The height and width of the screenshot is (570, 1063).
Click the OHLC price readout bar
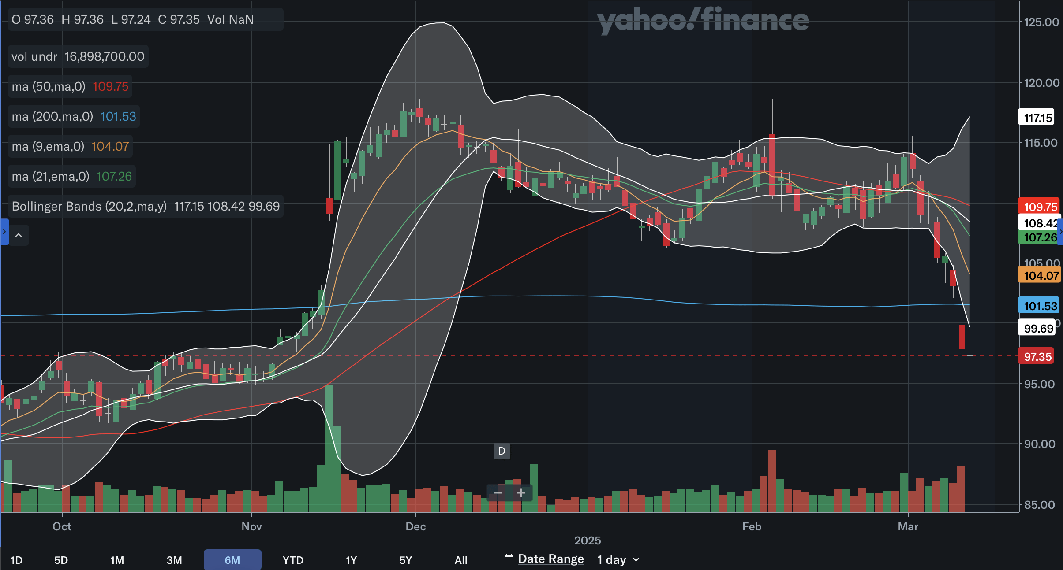coord(146,19)
